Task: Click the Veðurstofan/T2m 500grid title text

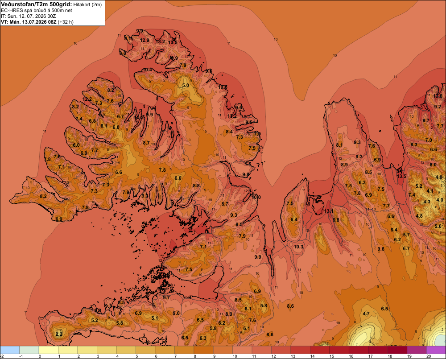Action: (x=37, y=4)
